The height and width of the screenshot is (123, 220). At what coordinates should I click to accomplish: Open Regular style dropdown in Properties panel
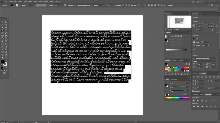217,61
